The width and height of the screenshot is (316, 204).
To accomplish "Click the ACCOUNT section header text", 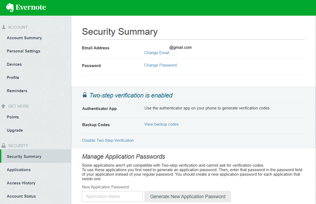I will click(18, 27).
